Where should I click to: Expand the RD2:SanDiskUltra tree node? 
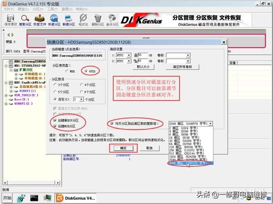(x=6, y=82)
